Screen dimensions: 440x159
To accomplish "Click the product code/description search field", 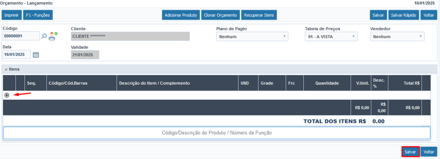I will 217,133.
